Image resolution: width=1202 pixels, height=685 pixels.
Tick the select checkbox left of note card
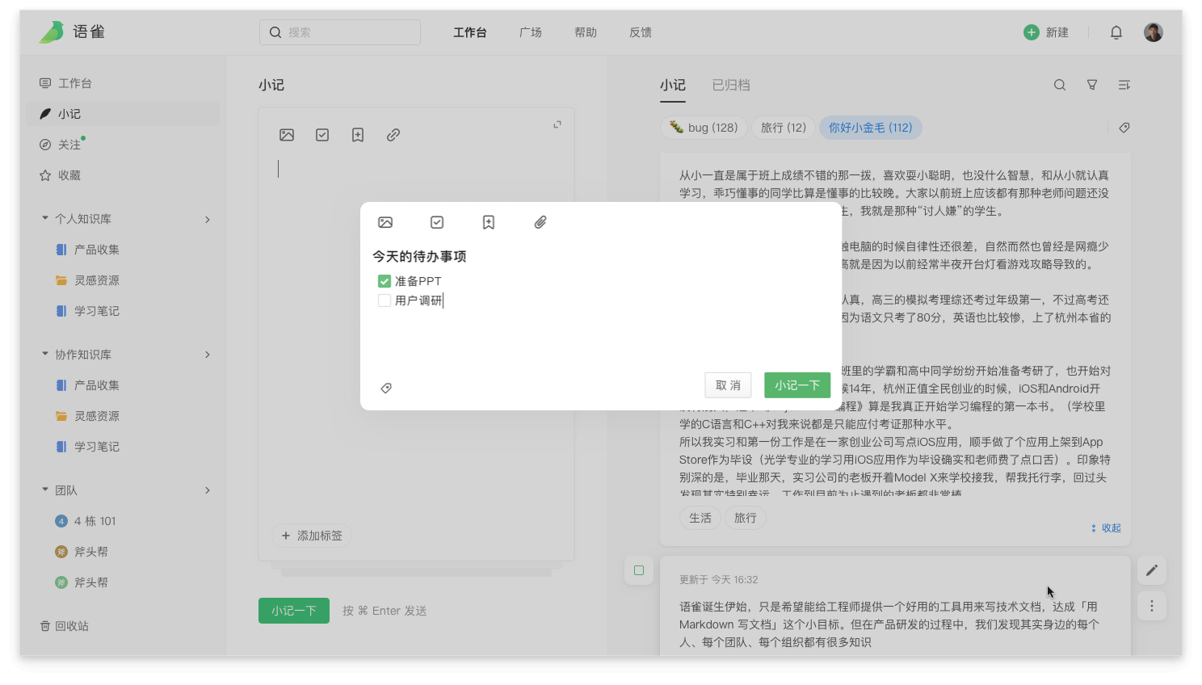pos(639,570)
